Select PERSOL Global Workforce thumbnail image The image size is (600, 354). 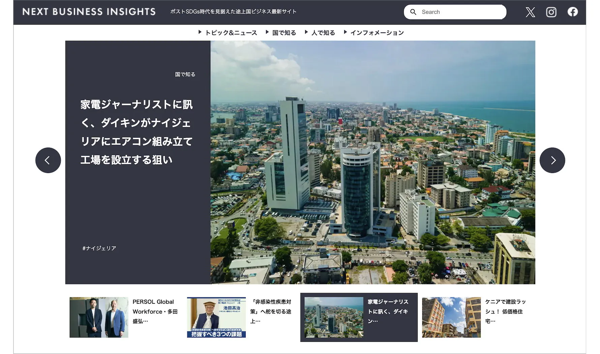click(x=99, y=317)
